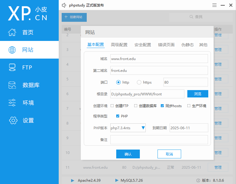Click 2025-06-11 date in row 11
This screenshot has width=236, height=184.
pyautogui.click(x=191, y=168)
